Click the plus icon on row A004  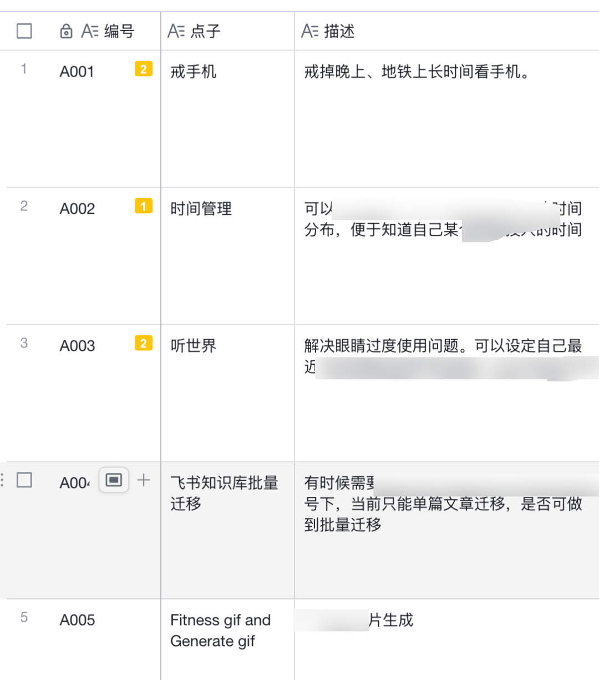coord(144,480)
